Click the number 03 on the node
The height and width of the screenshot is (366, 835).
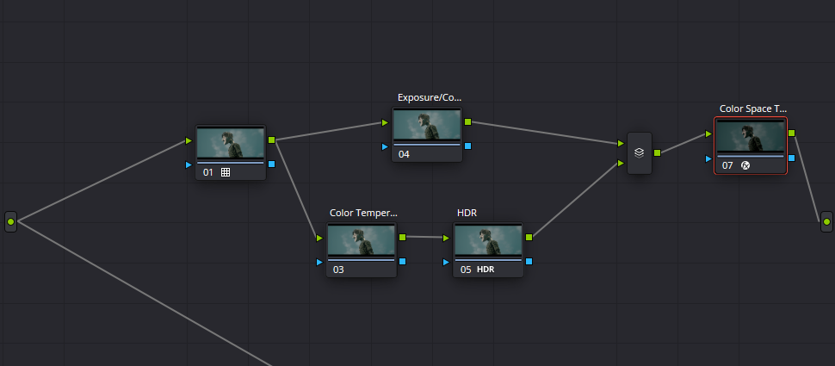(338, 270)
